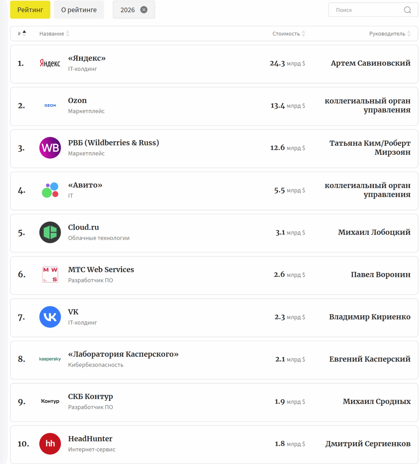
Task: Sort by rank number column
Action: [x=22, y=33]
